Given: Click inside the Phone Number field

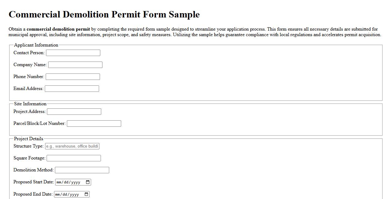Looking at the screenshot, I should pyautogui.click(x=73, y=77).
